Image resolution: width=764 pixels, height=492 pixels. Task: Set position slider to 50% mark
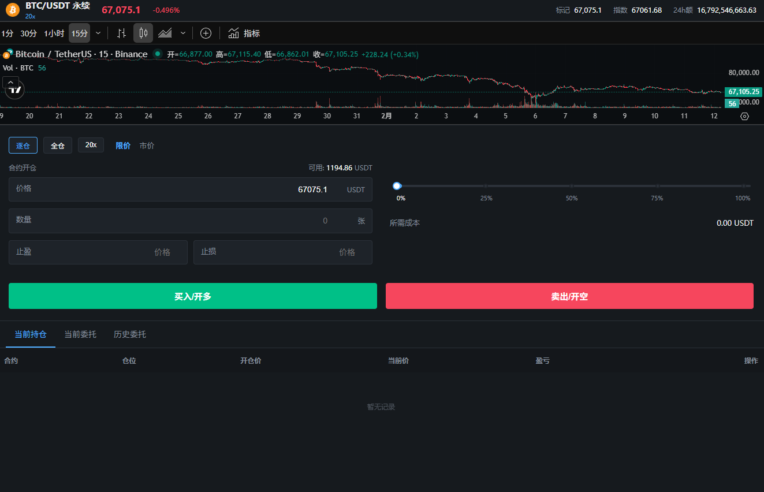tap(572, 186)
